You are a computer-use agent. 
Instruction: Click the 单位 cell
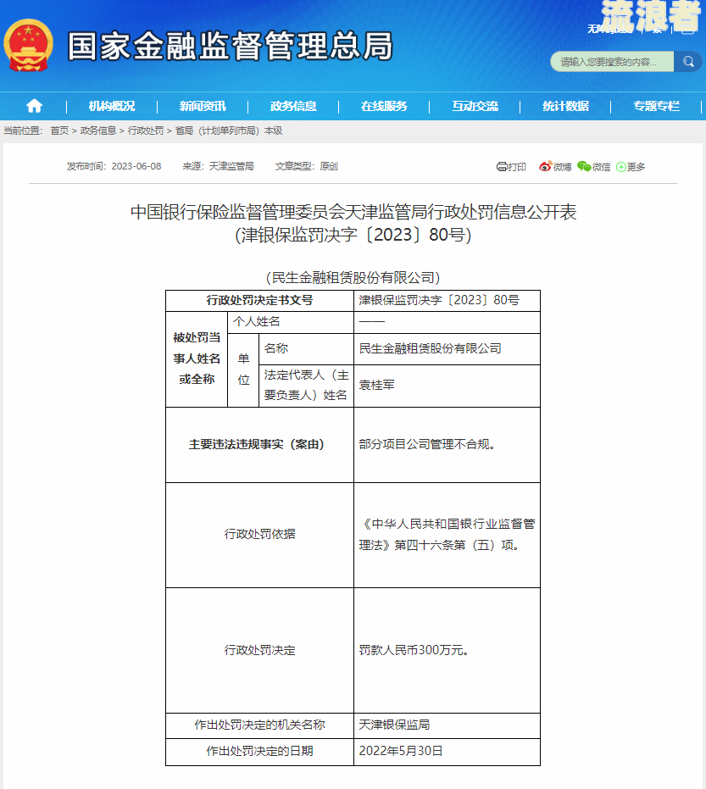point(243,369)
